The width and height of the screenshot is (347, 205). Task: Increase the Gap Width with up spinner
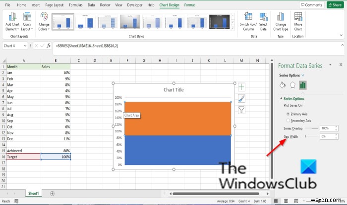click(336, 135)
